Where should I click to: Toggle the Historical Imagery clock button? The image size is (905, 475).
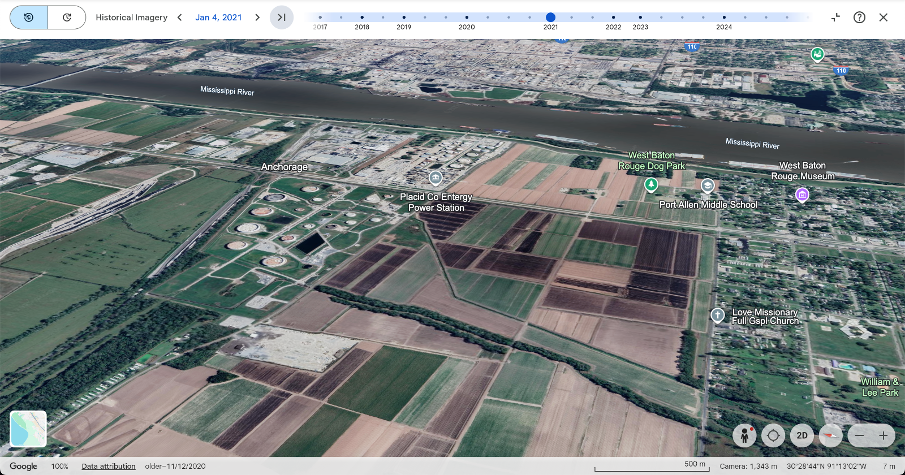tap(29, 18)
